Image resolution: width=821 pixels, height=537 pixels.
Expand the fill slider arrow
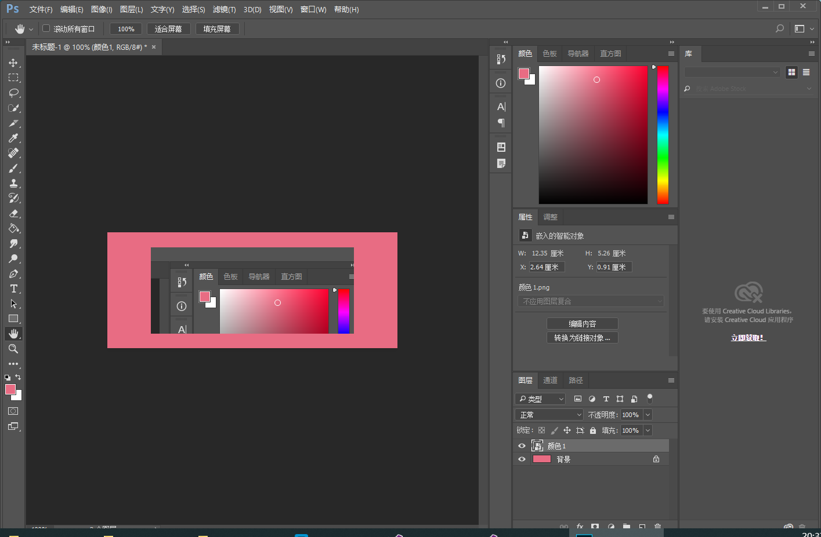click(648, 430)
